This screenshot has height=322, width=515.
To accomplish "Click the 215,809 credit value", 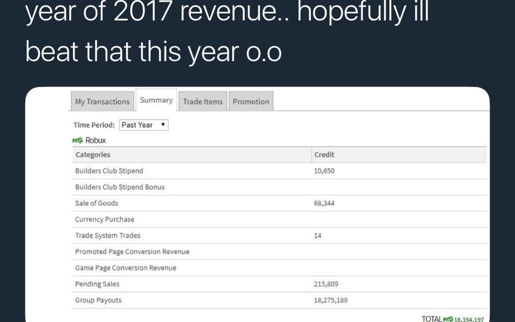I will point(326,284).
